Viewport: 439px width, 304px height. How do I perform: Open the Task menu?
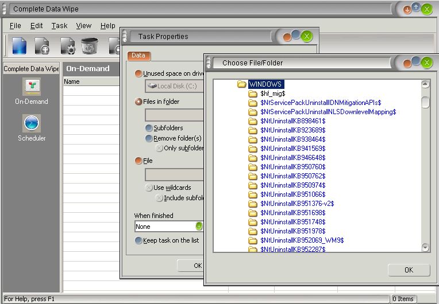click(x=59, y=26)
